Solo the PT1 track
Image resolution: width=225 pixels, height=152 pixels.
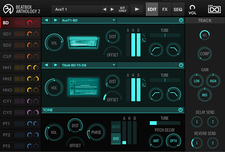pyautogui.click(x=22, y=123)
